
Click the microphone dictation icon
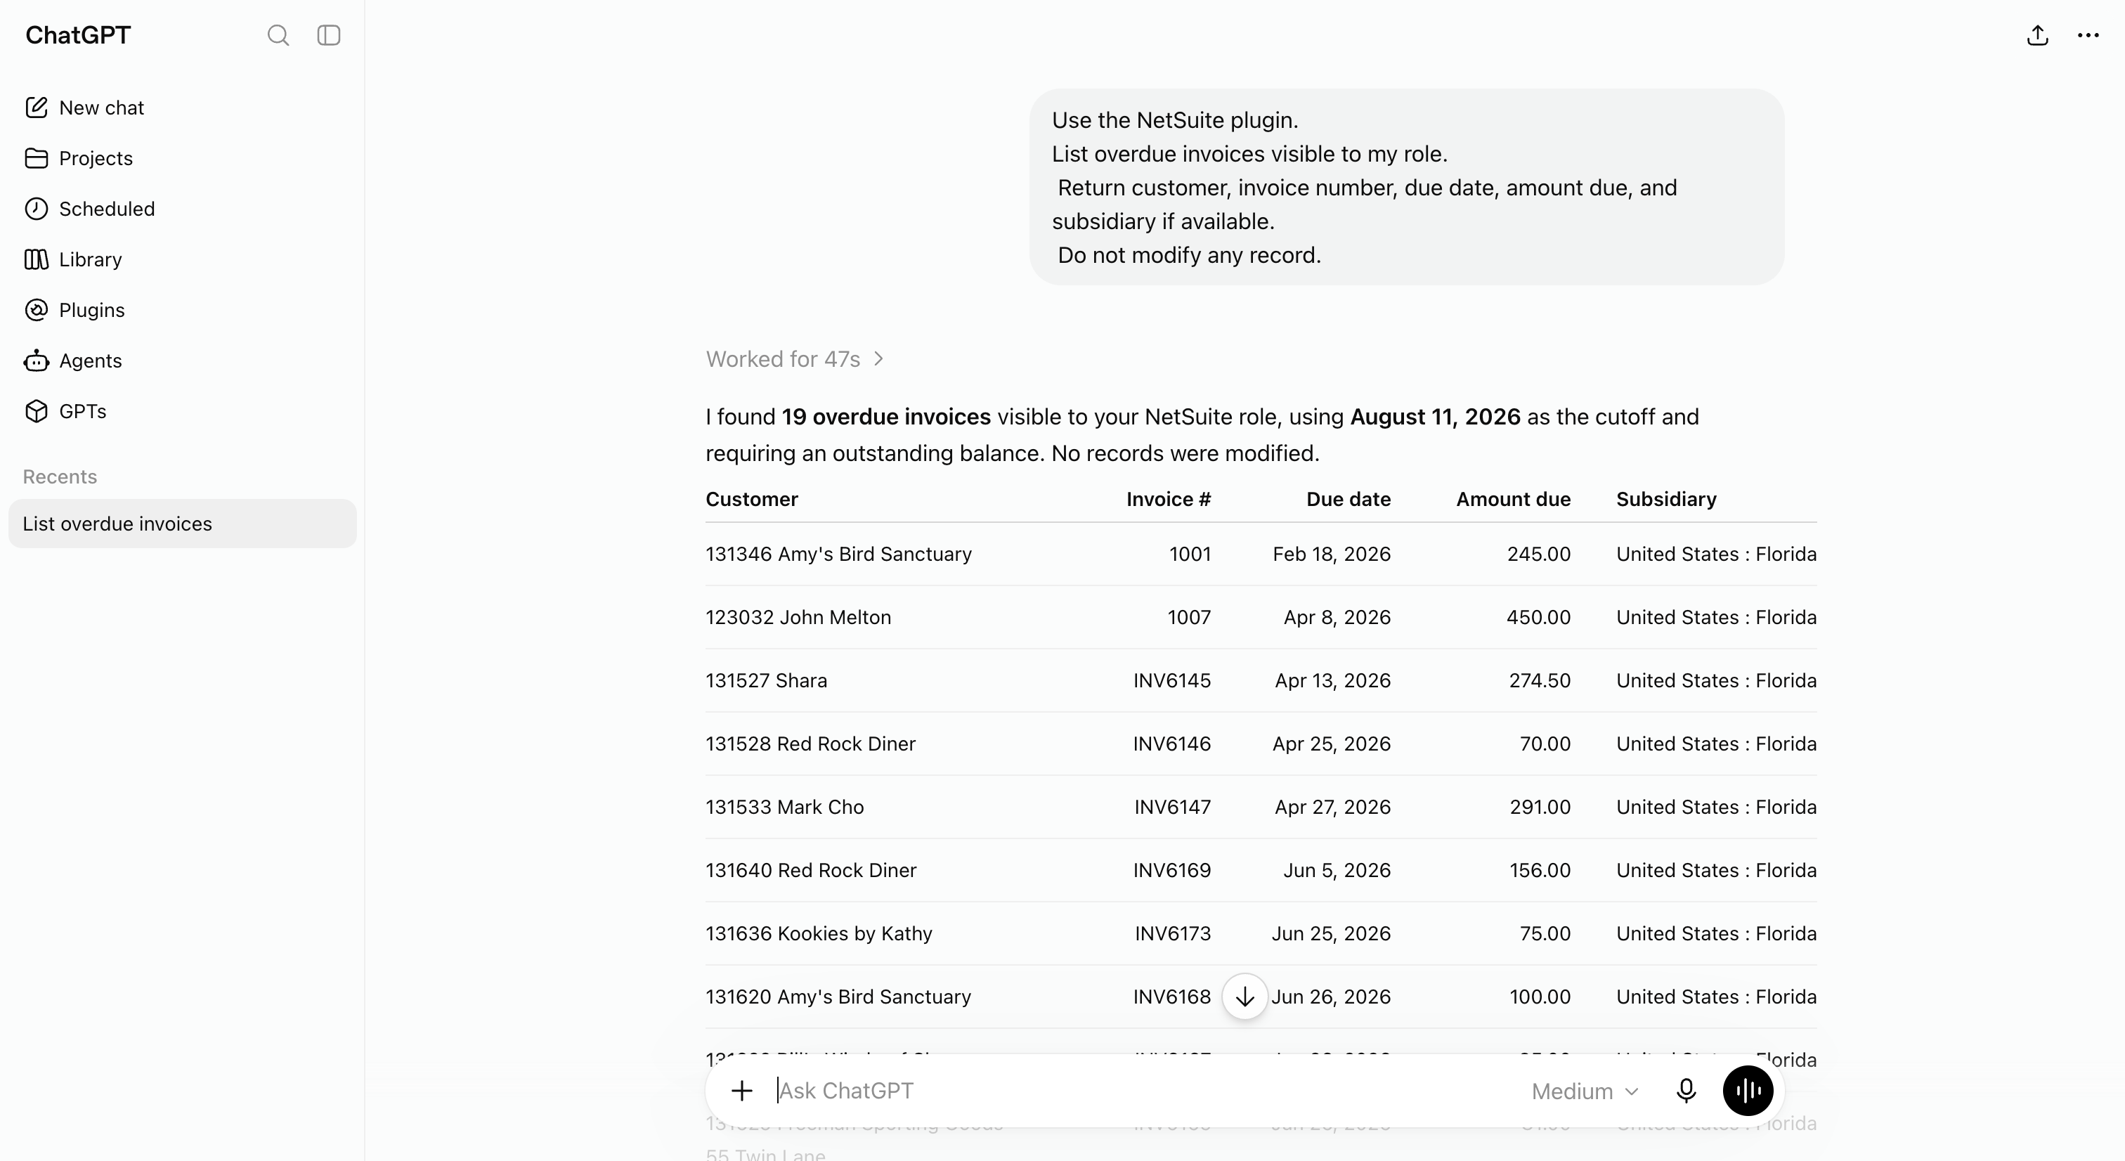[1686, 1091]
